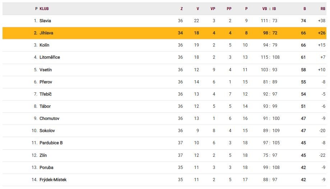
Task: Go to Vsetín club details
Action: pyautogui.click(x=46, y=70)
